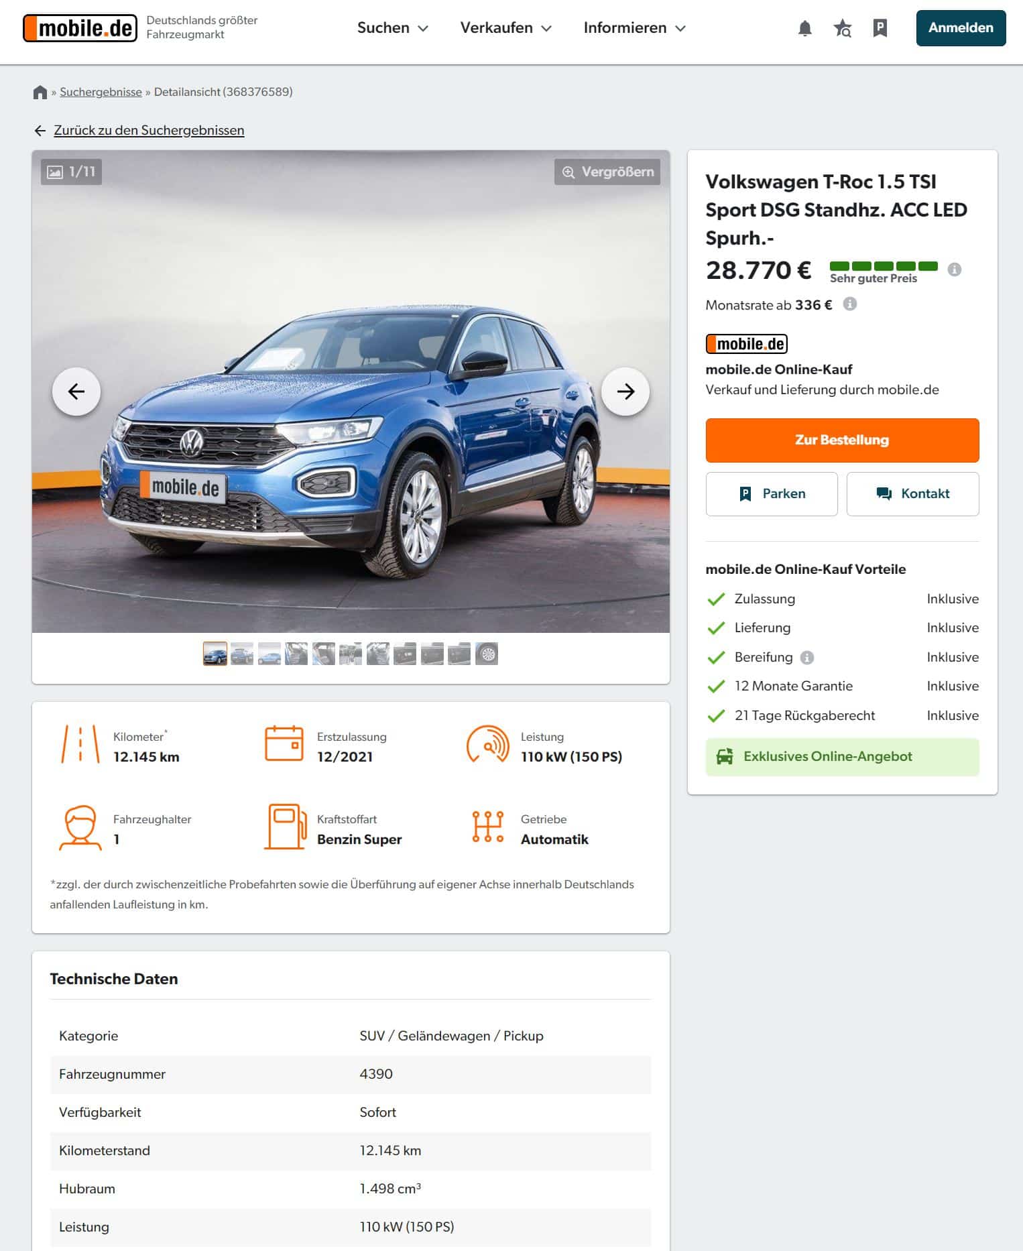Click the Kraftstoffart fuel pump icon
Viewport: 1023px width, 1251px height.
(x=285, y=827)
